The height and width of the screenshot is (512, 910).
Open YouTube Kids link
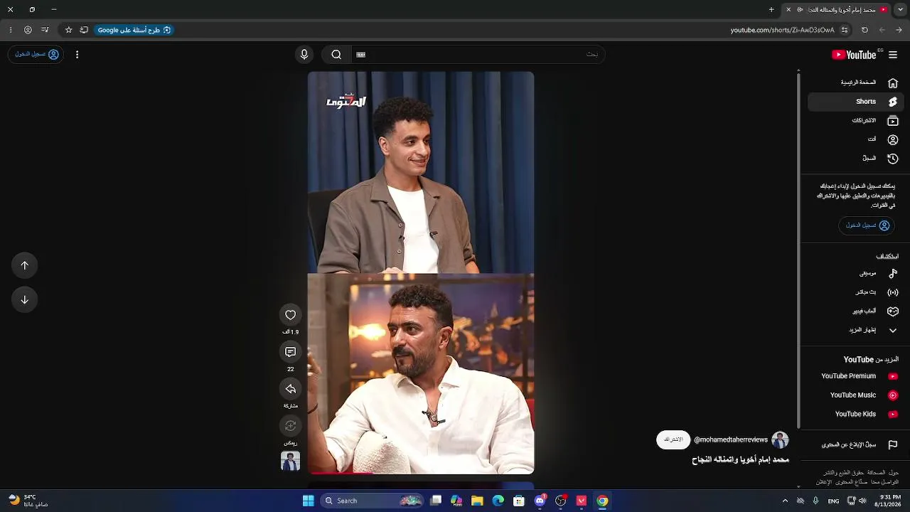856,414
